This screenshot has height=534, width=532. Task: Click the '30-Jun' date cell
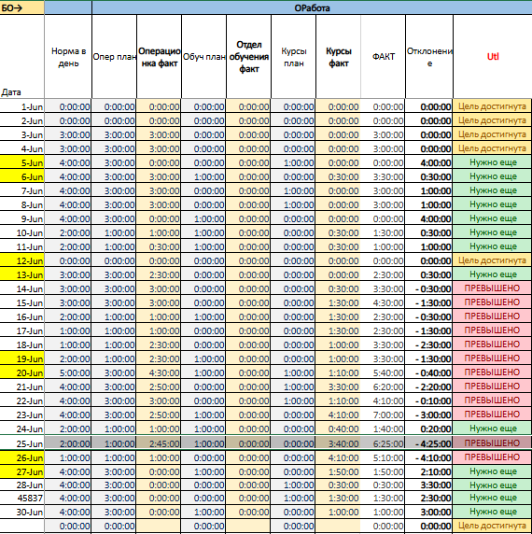[22, 512]
